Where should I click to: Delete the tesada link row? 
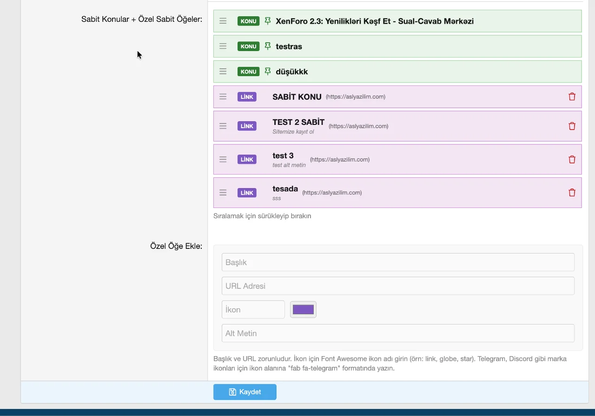tap(572, 193)
